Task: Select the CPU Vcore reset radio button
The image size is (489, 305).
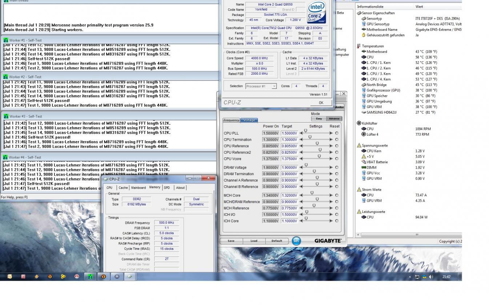Action: click(x=337, y=159)
